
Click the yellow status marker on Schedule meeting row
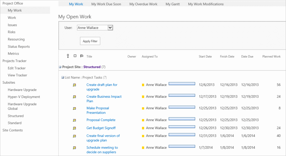click(x=143, y=148)
